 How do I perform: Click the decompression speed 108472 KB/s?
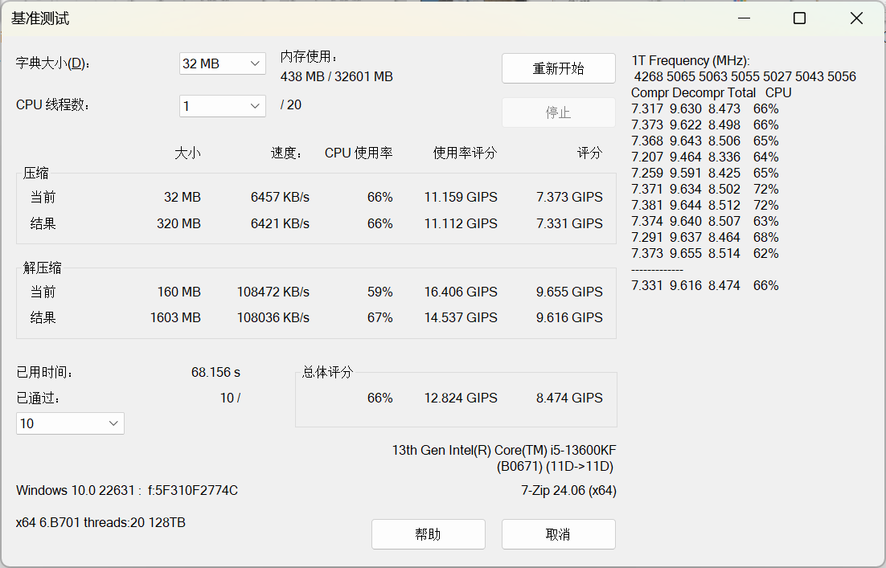(273, 292)
